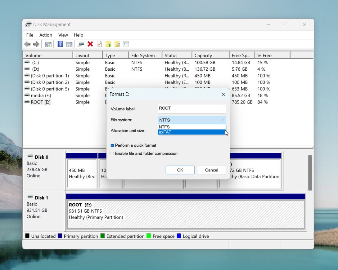338x270 pixels.
Task: Select exFAT option in dropdown list
Action: 192,132
